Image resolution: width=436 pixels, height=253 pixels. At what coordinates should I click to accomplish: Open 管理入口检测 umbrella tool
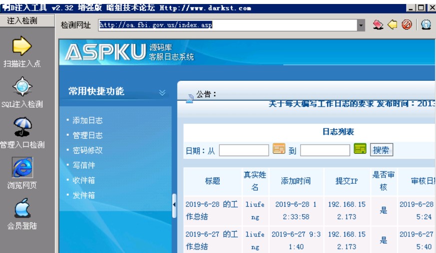point(22,127)
